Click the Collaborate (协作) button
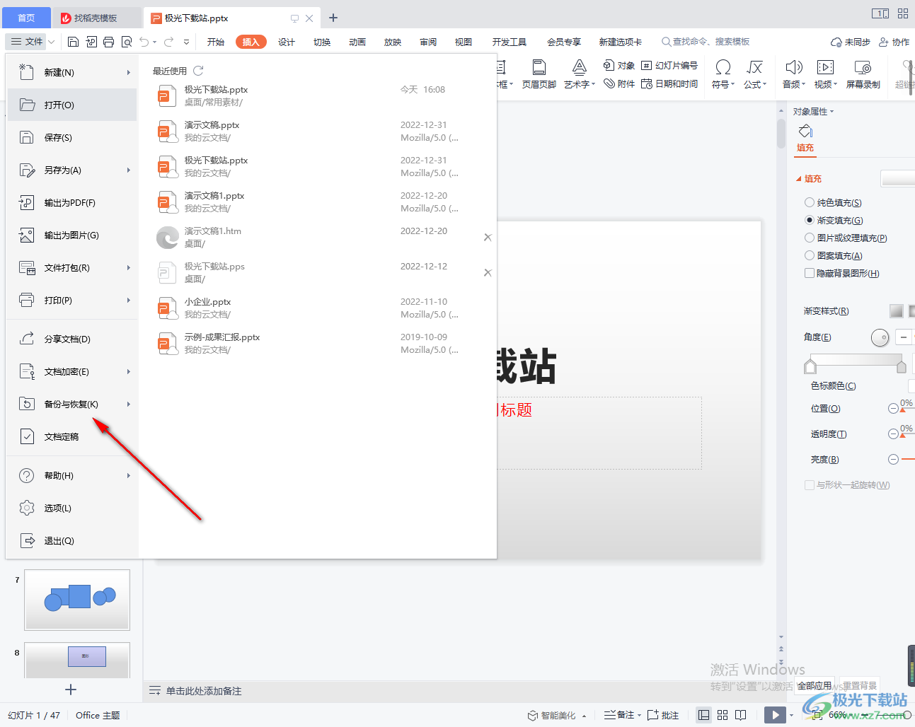The width and height of the screenshot is (915, 727). [x=894, y=42]
